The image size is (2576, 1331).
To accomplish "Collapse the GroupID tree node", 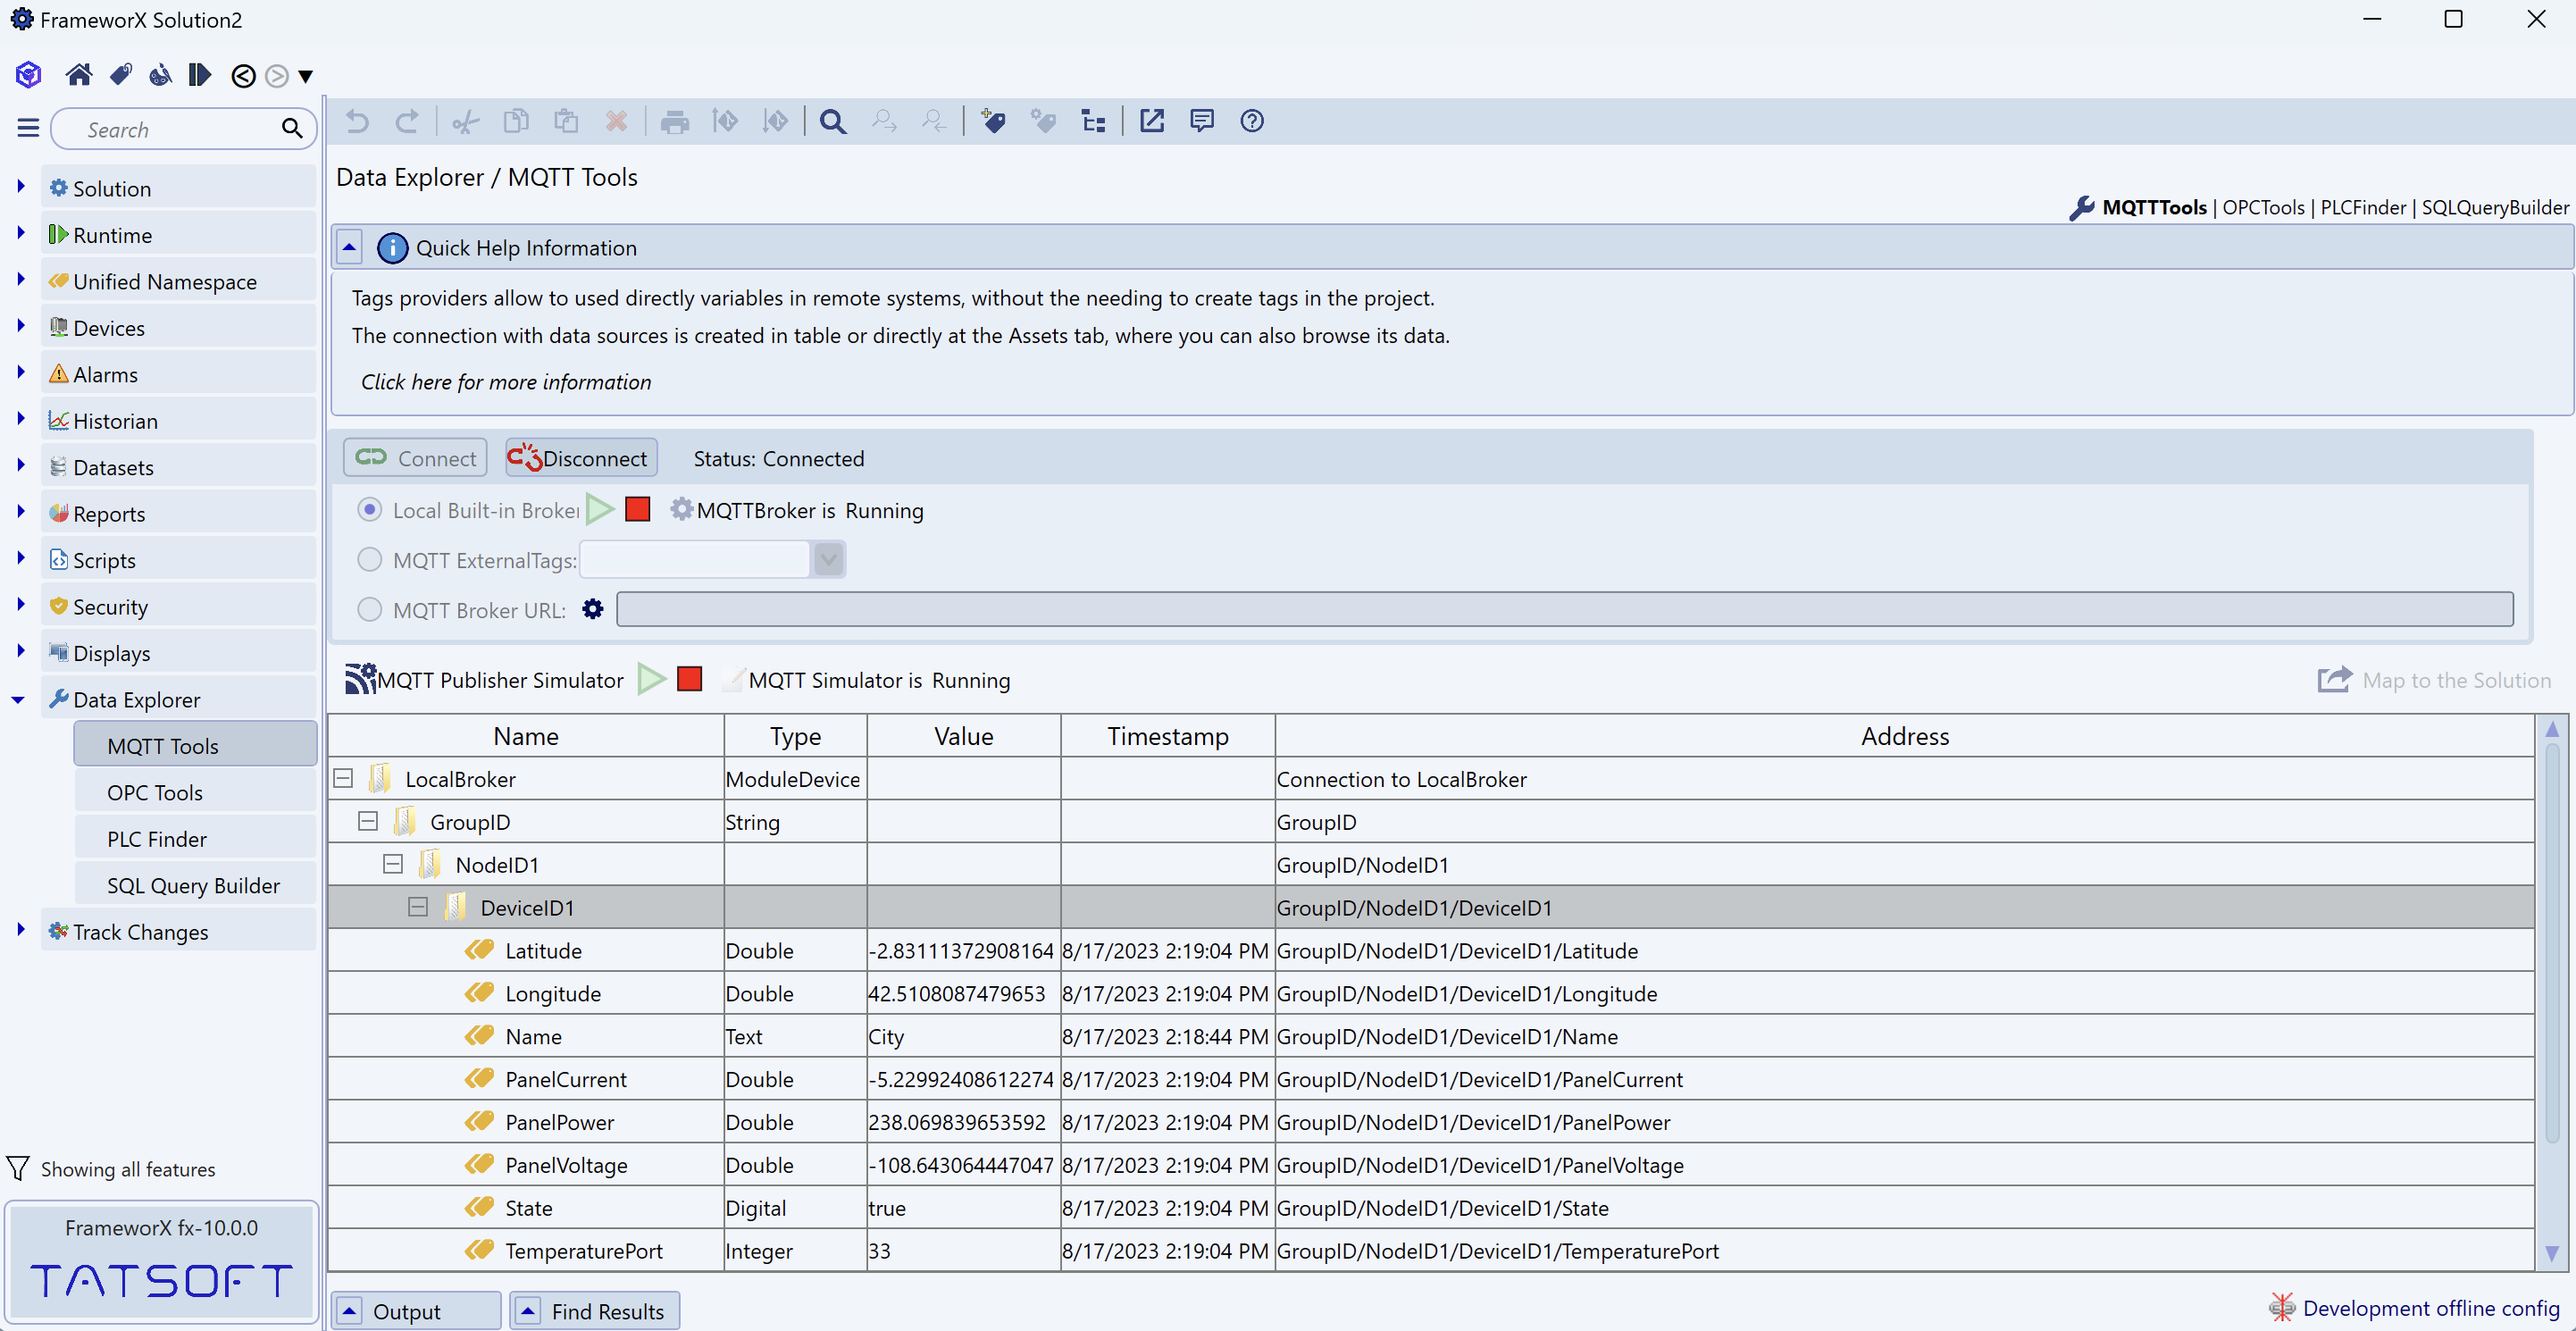I will [368, 821].
